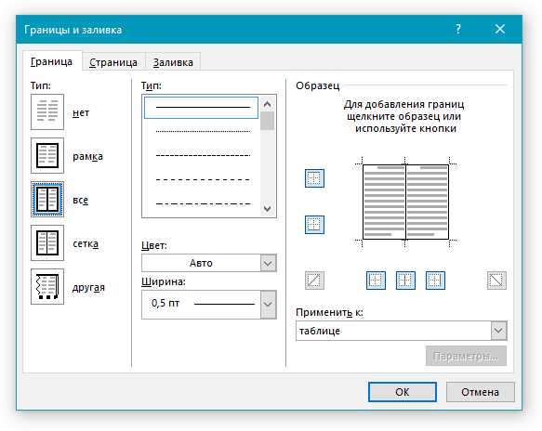
Task: Click the diagonal up border button
Action: click(314, 281)
